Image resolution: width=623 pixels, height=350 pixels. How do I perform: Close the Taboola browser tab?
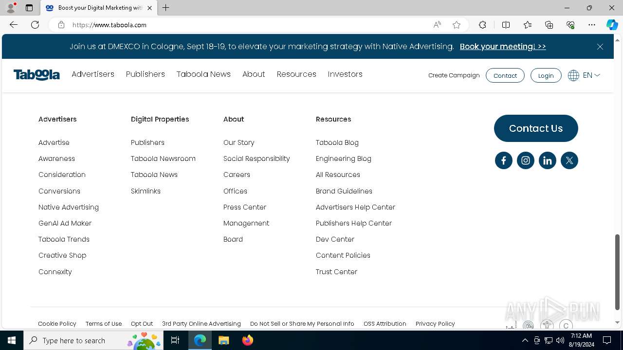click(x=150, y=8)
